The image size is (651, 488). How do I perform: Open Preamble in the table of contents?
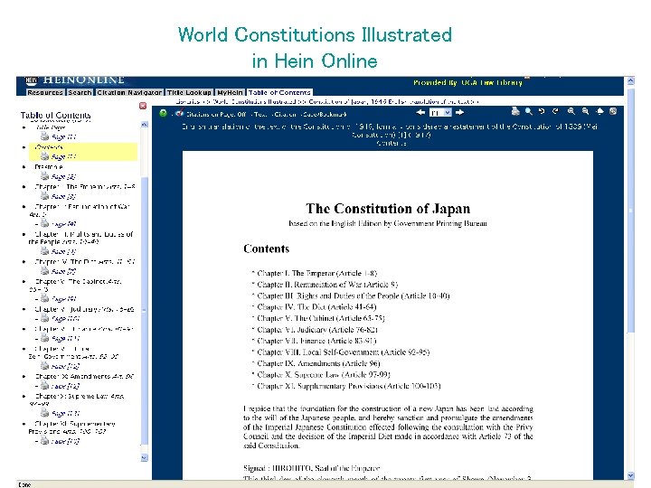pos(49,167)
